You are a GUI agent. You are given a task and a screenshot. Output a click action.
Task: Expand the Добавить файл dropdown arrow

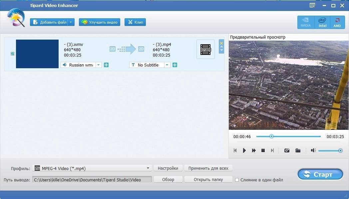[x=71, y=22]
